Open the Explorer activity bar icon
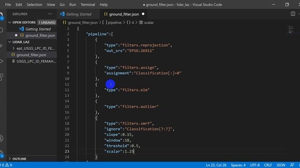This screenshot has width=300, height=168. click(x=1, y=16)
